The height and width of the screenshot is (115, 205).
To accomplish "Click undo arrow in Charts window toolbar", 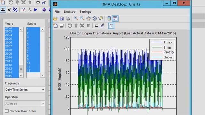I will coord(70,26).
